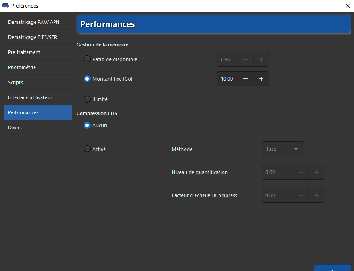This screenshot has width=354, height=271.
Task: Decrease the Niveau de quantification value
Action: pos(301,172)
